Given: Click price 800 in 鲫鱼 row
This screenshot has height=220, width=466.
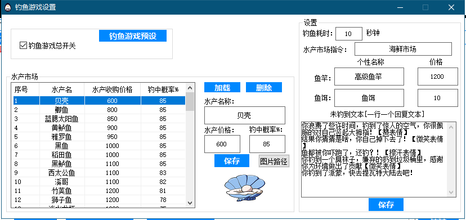Looking at the screenshot, I should click(113, 110).
